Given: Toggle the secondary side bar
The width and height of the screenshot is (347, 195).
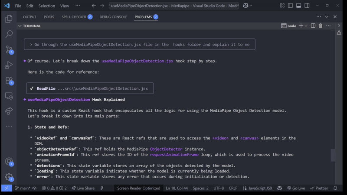Looking at the screenshot, I should (307, 6).
